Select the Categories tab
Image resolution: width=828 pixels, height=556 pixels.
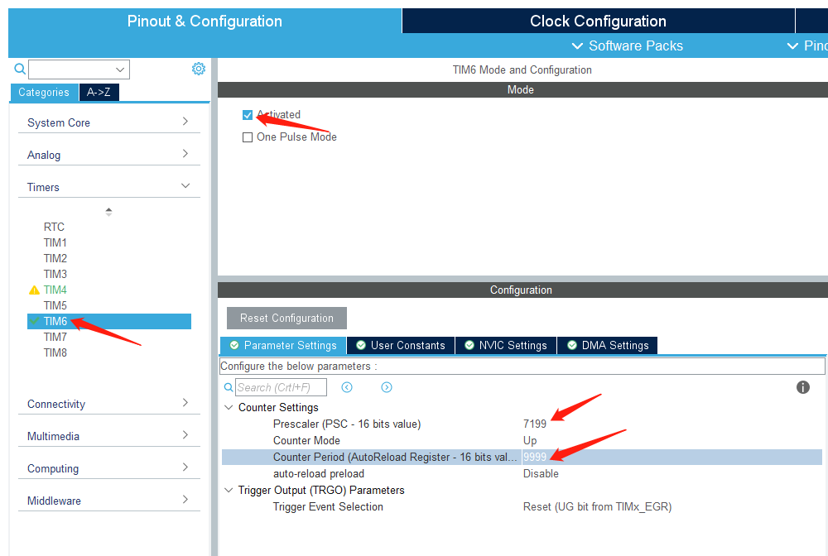[44, 93]
